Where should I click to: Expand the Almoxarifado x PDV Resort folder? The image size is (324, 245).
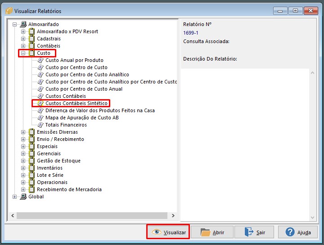coord(23,32)
